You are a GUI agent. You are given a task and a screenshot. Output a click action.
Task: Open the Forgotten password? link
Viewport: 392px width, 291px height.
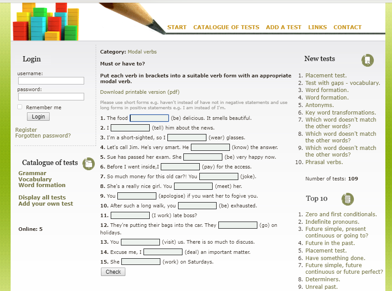pos(43,135)
